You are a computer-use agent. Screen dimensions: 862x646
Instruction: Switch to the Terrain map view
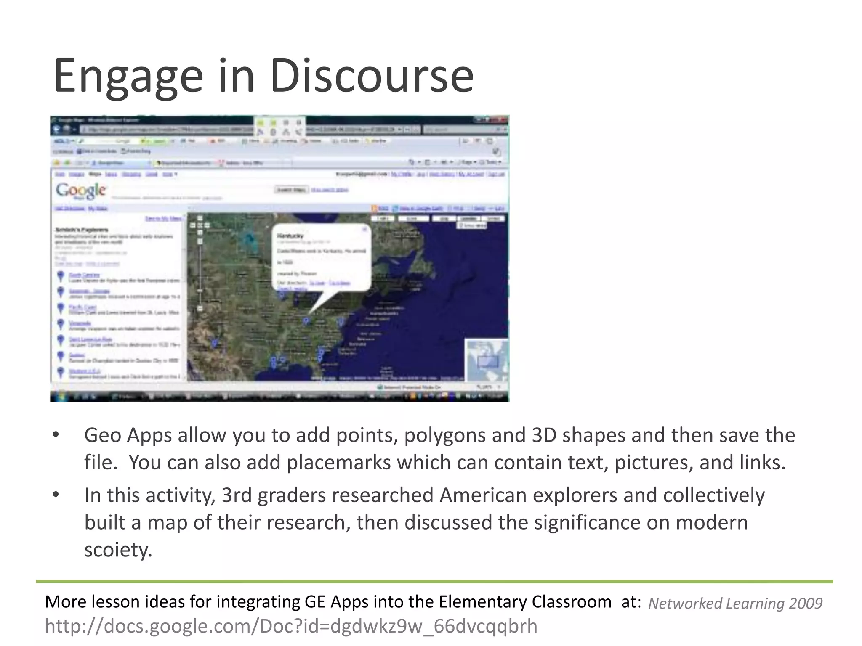pyautogui.click(x=493, y=219)
